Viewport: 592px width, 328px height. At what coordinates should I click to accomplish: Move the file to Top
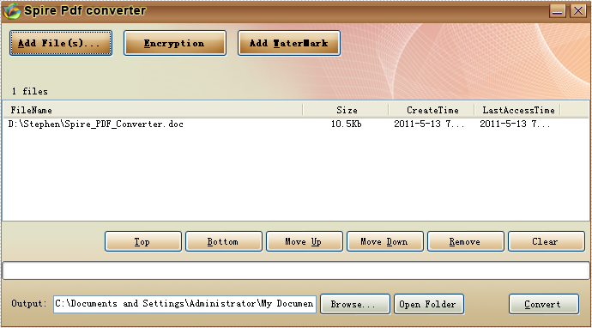(143, 241)
